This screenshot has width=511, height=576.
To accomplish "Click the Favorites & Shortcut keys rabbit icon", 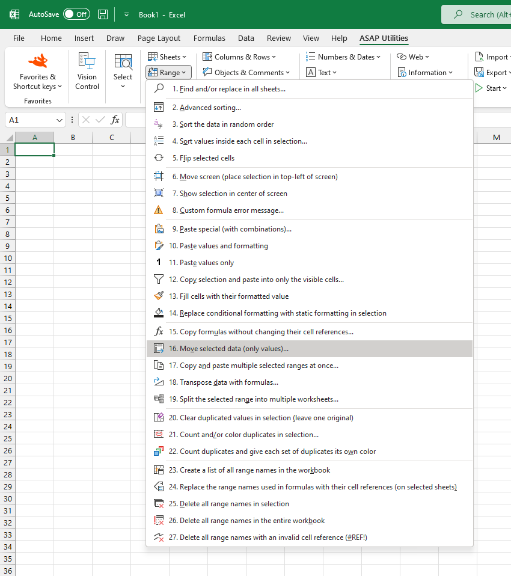I will (x=38, y=61).
